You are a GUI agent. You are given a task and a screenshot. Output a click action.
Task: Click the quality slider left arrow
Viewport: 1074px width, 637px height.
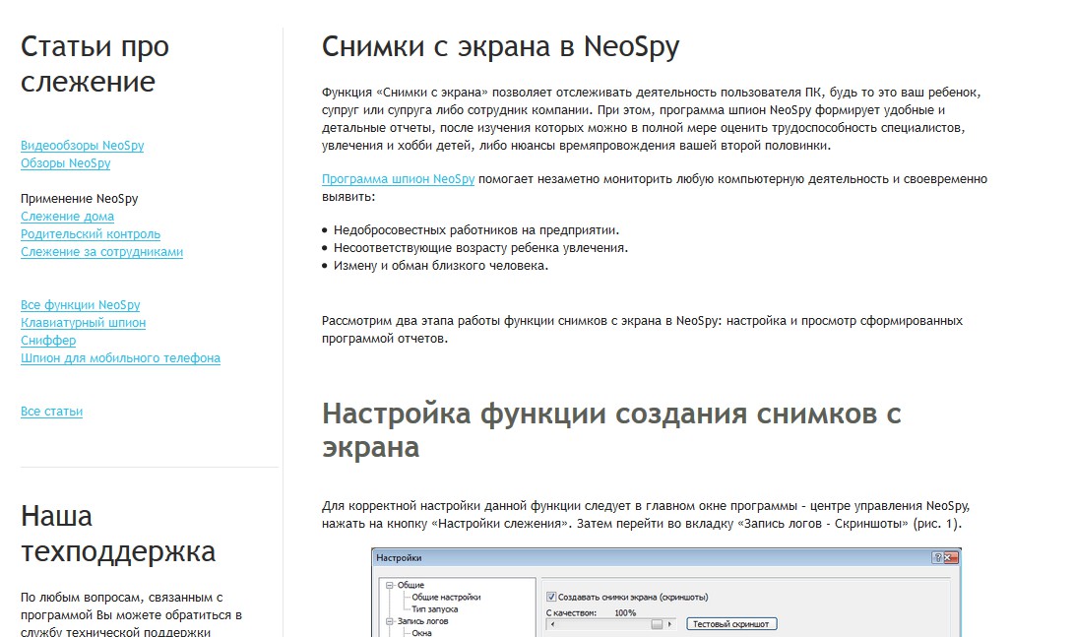tap(552, 624)
